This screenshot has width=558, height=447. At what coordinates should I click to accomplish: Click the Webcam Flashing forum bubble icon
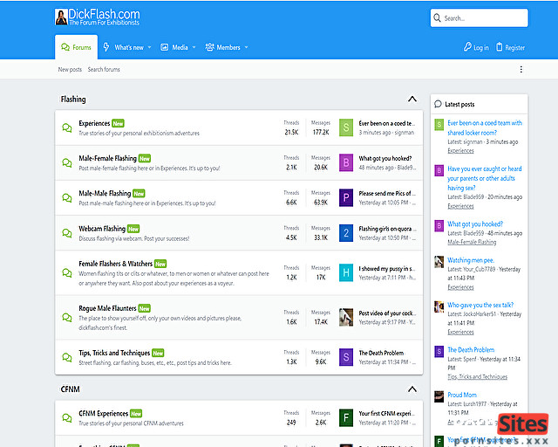click(67, 233)
